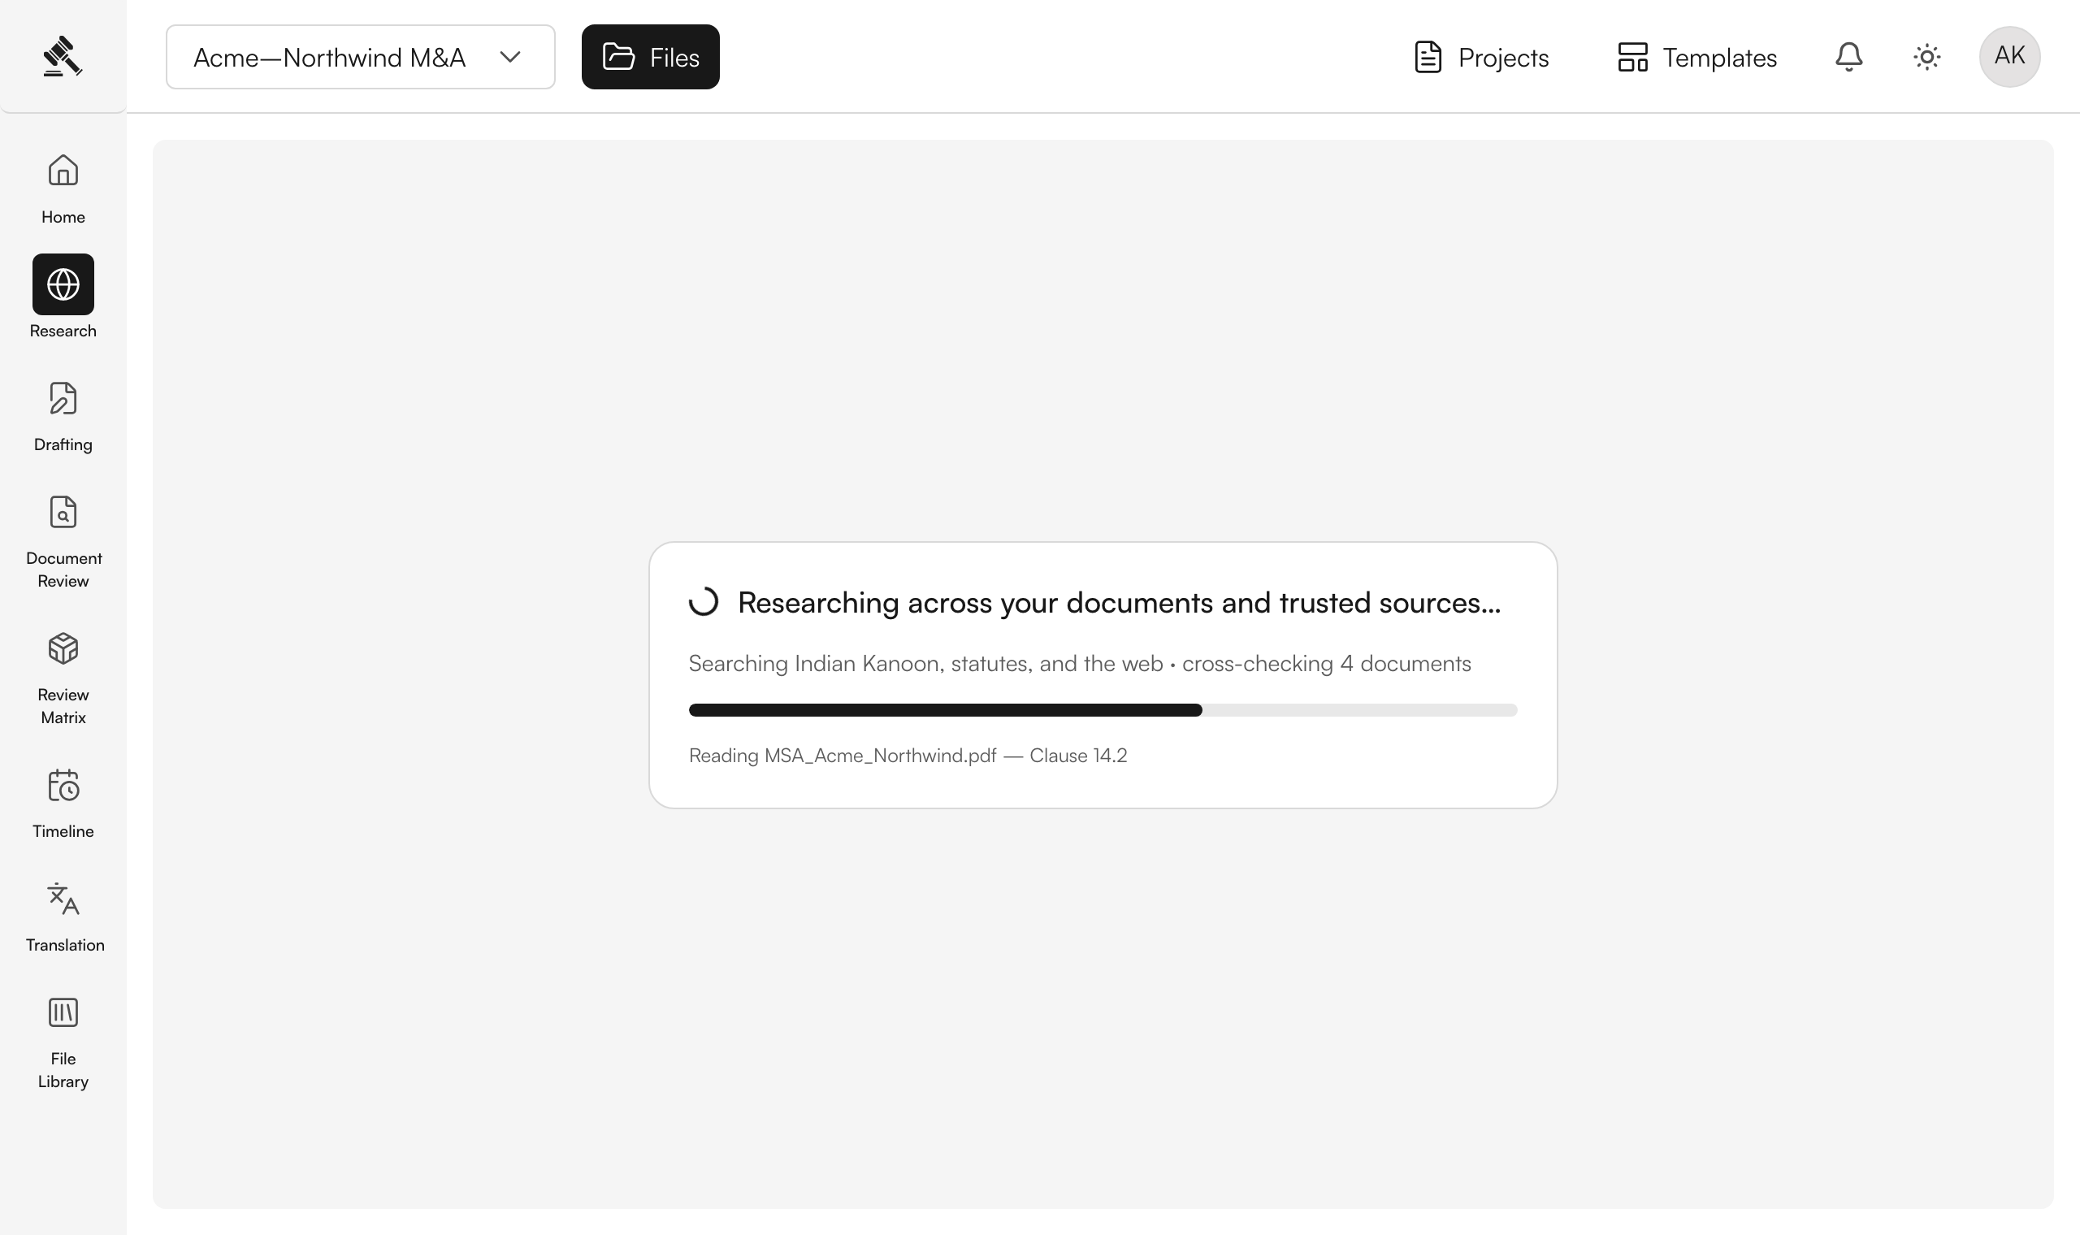Open the AK user avatar menu
The image size is (2080, 1235).
[2009, 57]
